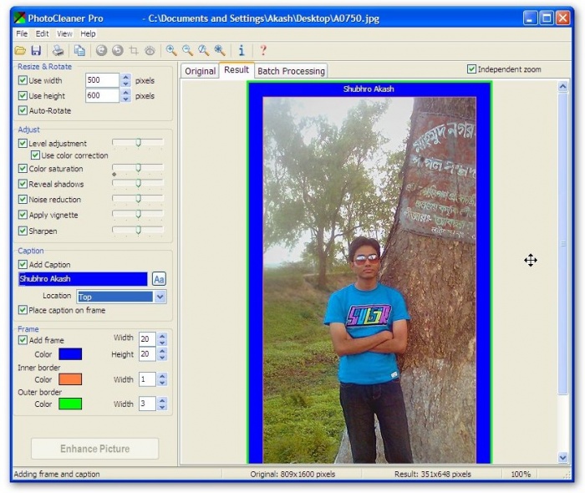Image resolution: width=585 pixels, height=493 pixels.
Task: Click the print icon in toolbar
Action: [x=58, y=51]
